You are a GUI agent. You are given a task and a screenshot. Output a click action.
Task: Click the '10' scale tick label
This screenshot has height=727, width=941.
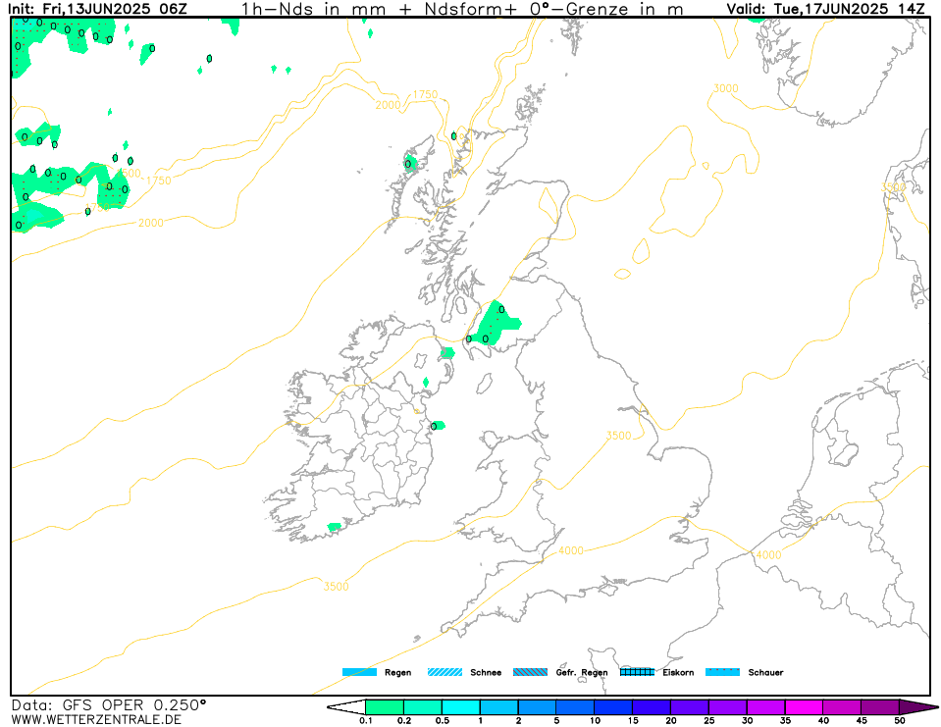pyautogui.click(x=595, y=721)
